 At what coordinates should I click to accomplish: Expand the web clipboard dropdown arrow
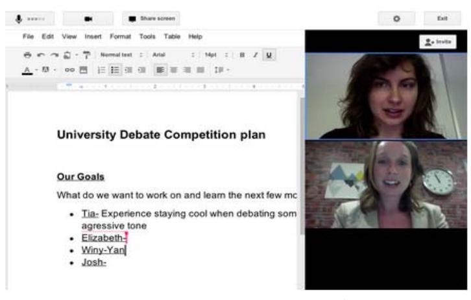(x=77, y=55)
